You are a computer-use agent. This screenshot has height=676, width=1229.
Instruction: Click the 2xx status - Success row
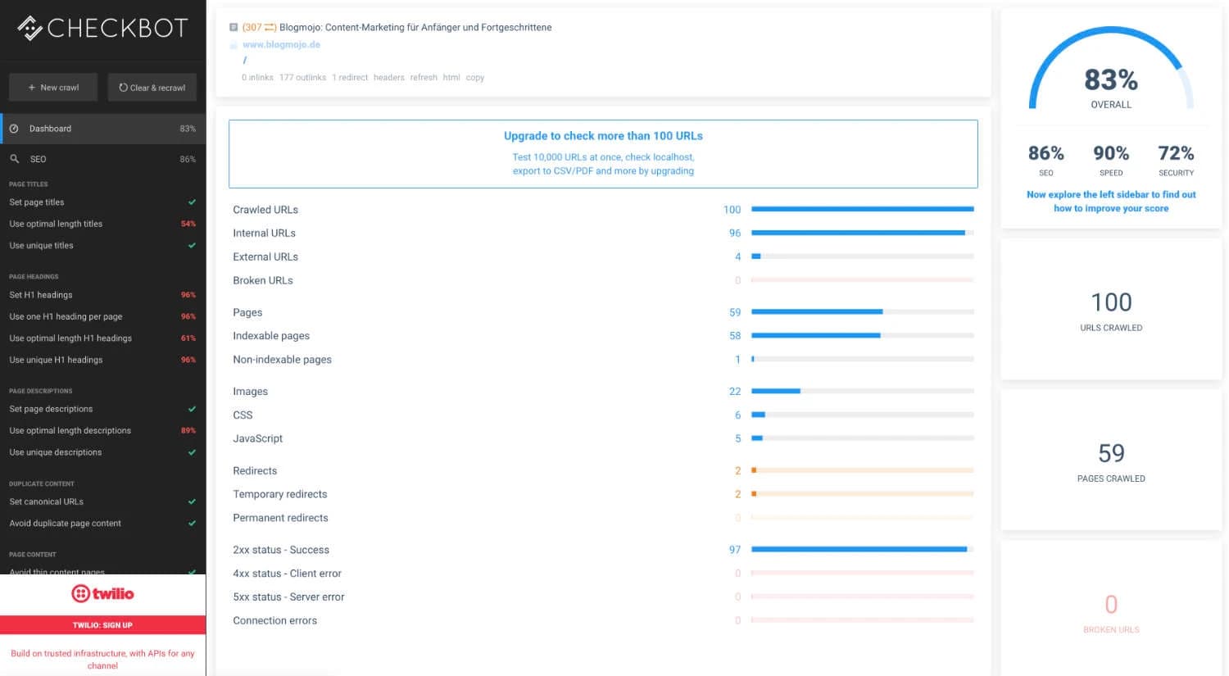pyautogui.click(x=281, y=550)
